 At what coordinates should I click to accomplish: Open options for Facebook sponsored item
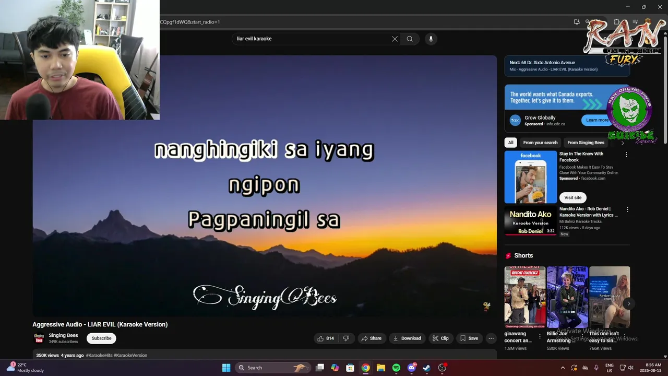pyautogui.click(x=627, y=155)
